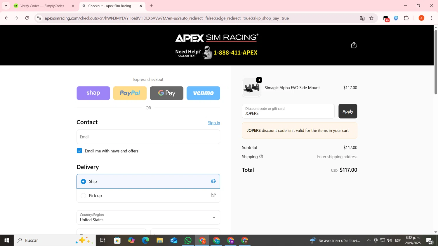This screenshot has width=438, height=246.
Task: Click the Simagic Alpha EVO Side Mount thumbnail
Action: coord(251,88)
